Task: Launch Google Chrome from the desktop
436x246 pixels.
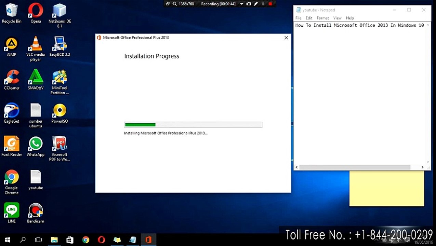Action: coord(12,182)
